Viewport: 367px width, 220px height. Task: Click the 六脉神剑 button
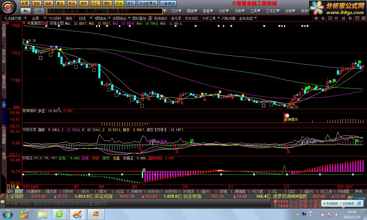click(x=168, y=3)
